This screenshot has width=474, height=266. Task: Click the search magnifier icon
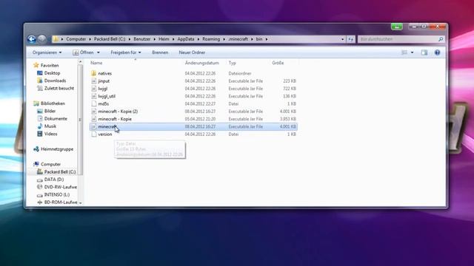point(441,39)
